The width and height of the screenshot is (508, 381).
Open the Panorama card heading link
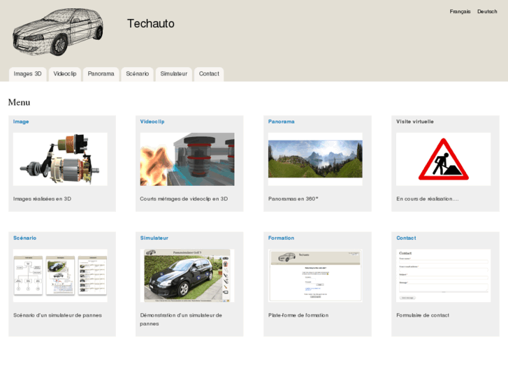(x=281, y=122)
